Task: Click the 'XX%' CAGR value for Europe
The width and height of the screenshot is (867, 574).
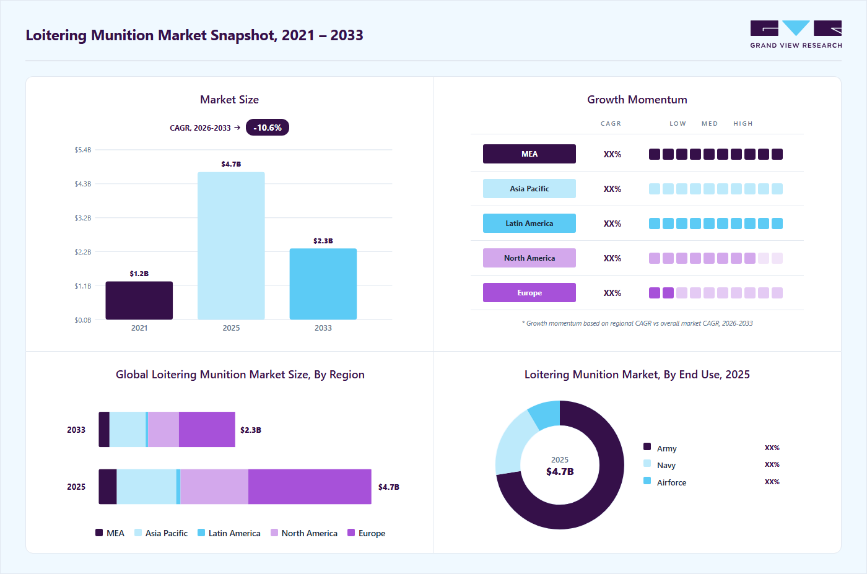Action: [x=612, y=293]
